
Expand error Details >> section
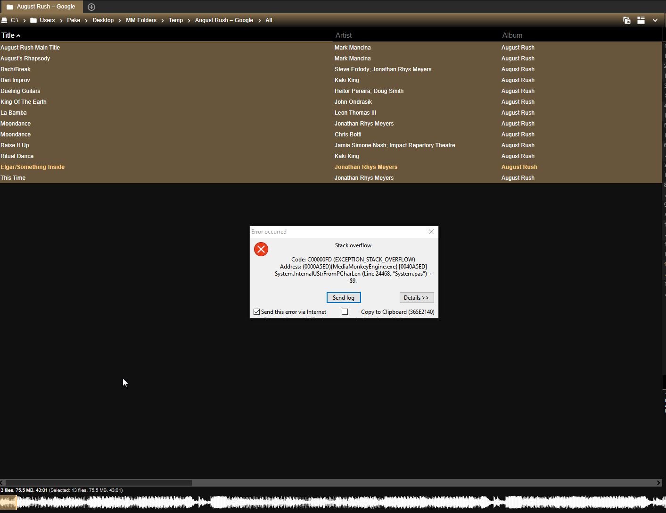[x=416, y=298]
